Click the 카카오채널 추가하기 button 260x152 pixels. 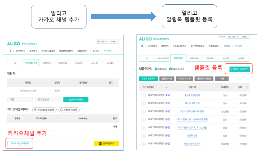(x=20, y=144)
